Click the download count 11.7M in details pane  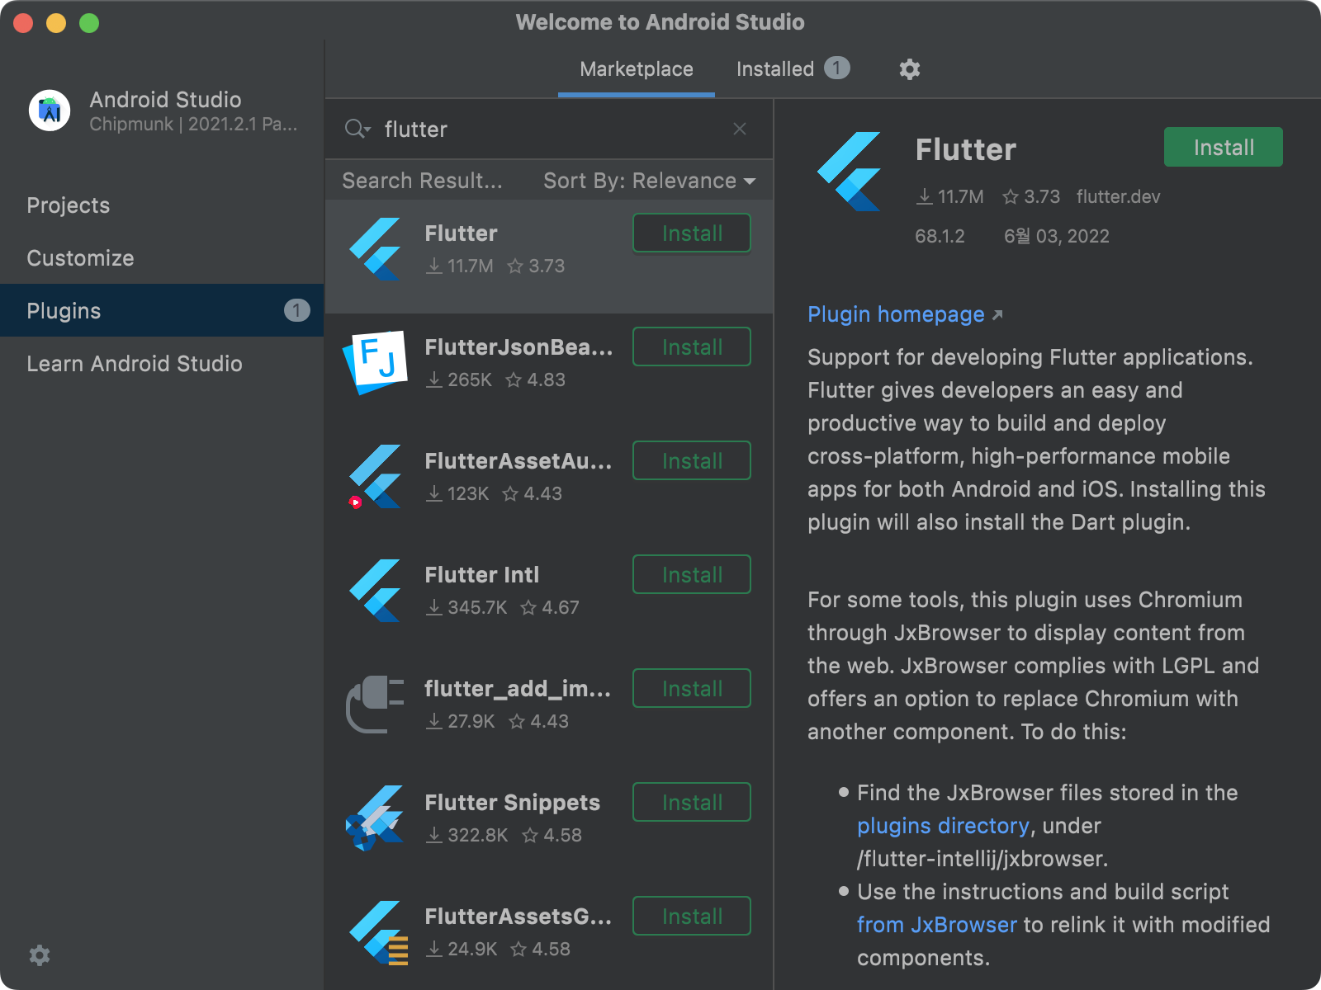(950, 196)
